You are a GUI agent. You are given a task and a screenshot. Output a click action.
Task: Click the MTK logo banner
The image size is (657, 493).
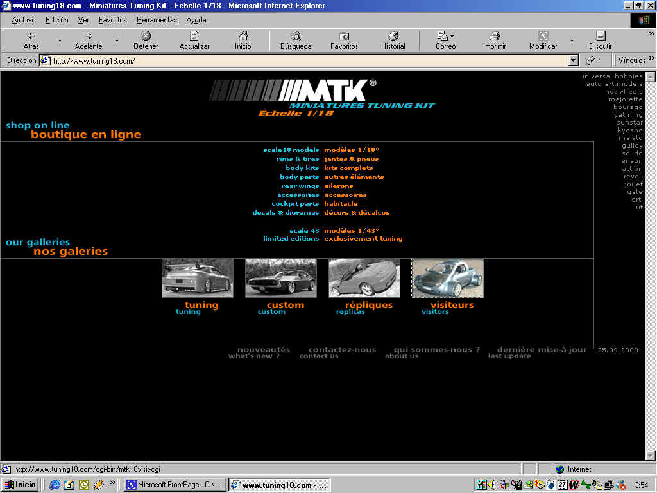tap(322, 98)
